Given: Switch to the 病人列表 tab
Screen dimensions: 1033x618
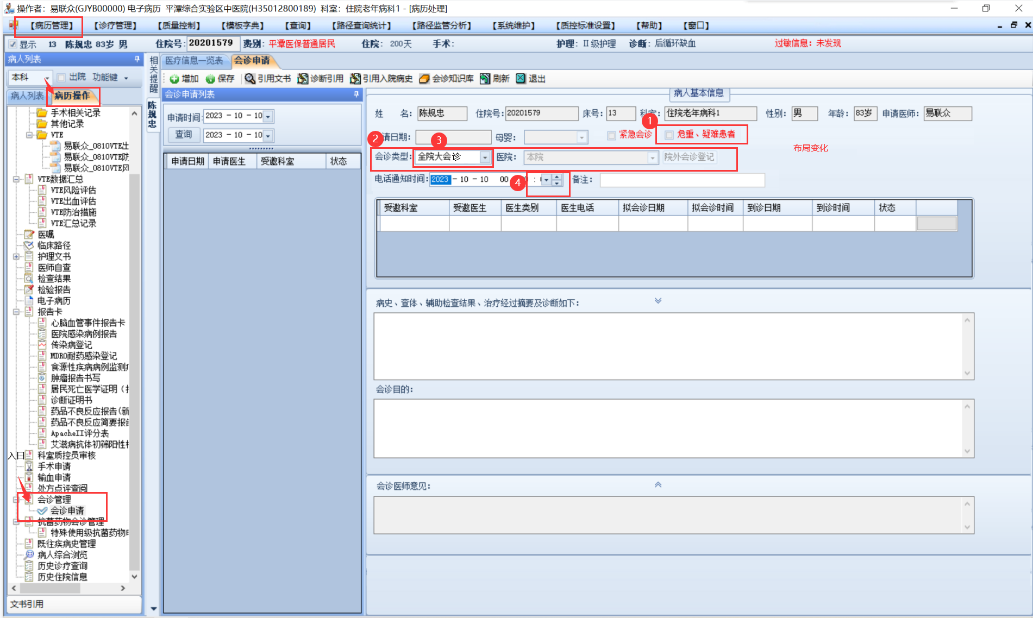Looking at the screenshot, I should tap(27, 96).
